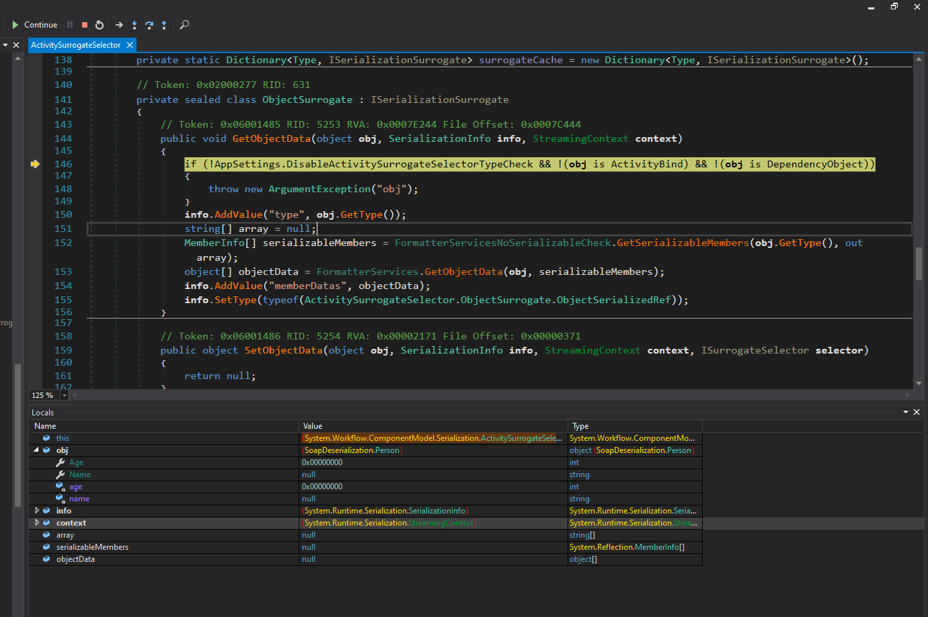Restart the debugging session
This screenshot has height=617, width=928.
tap(100, 25)
